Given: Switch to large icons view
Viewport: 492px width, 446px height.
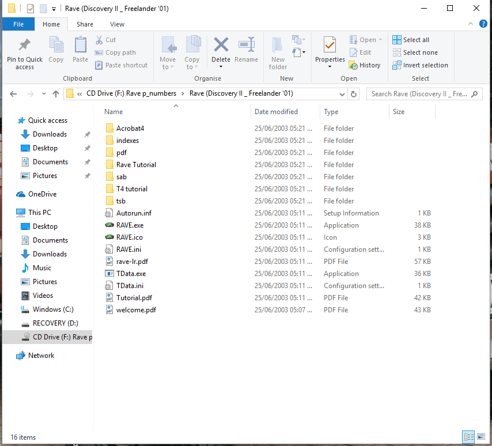Looking at the screenshot, I should pos(480,437).
